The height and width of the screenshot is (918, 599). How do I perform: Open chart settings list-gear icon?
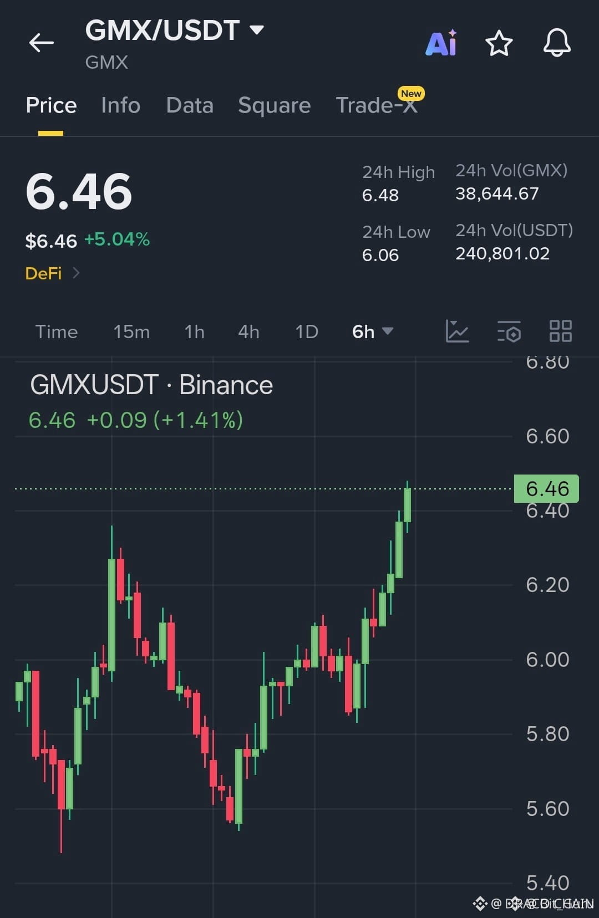509,331
